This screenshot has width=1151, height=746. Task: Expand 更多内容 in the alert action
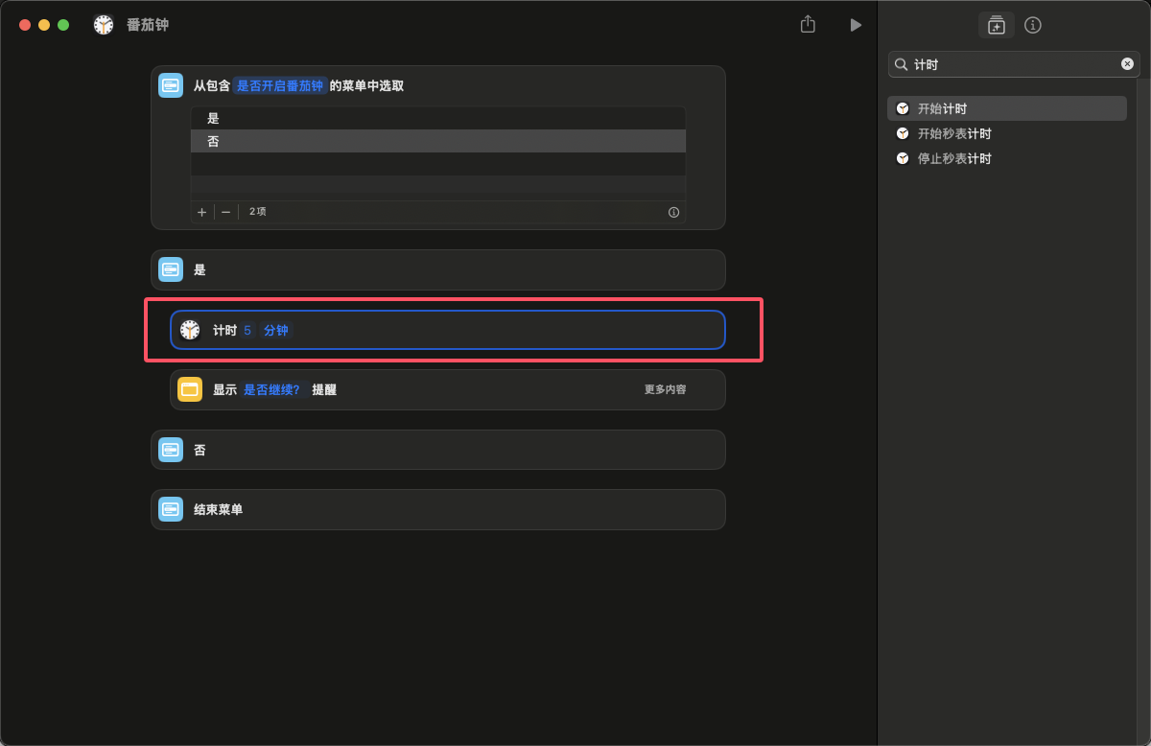(x=665, y=389)
